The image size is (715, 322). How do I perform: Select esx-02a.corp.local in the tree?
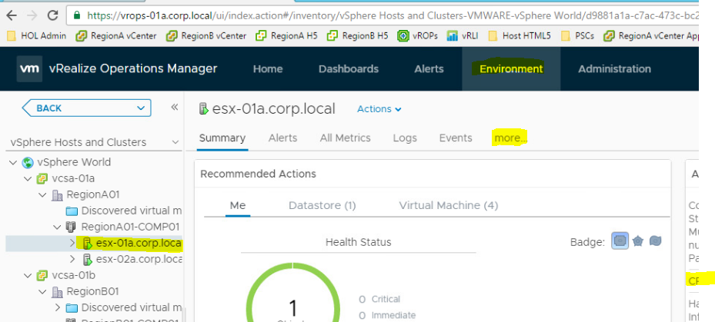[x=139, y=260]
